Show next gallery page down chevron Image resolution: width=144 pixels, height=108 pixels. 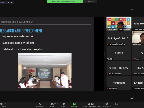132,98
